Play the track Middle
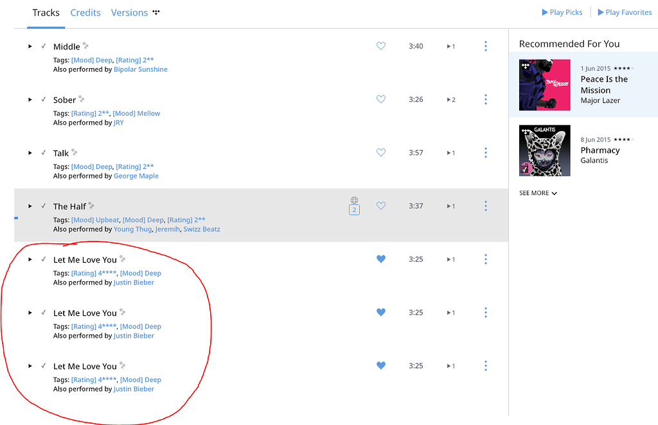The image size is (658, 425). pos(30,46)
